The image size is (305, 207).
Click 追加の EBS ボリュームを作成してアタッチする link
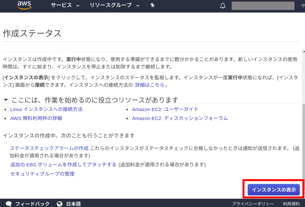click(63, 165)
